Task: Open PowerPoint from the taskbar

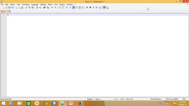Action: [71, 103]
